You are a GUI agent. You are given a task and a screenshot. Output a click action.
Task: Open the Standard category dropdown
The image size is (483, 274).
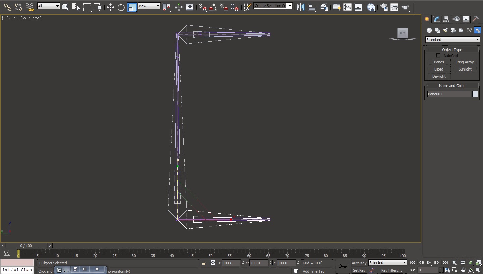452,40
